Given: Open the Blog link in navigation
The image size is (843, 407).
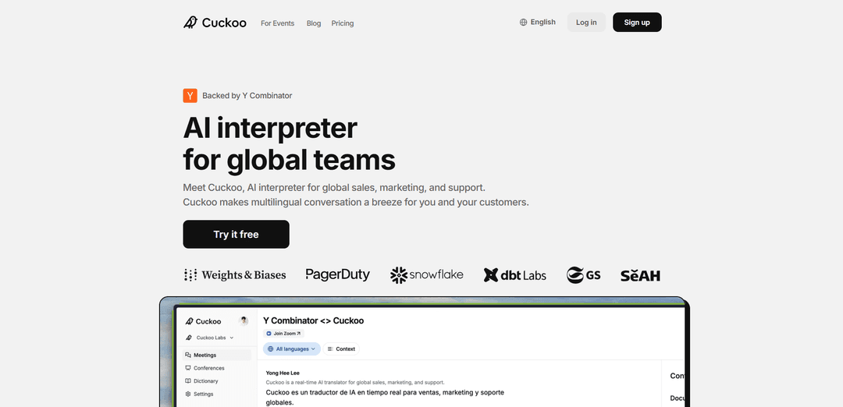Looking at the screenshot, I should click(x=314, y=23).
